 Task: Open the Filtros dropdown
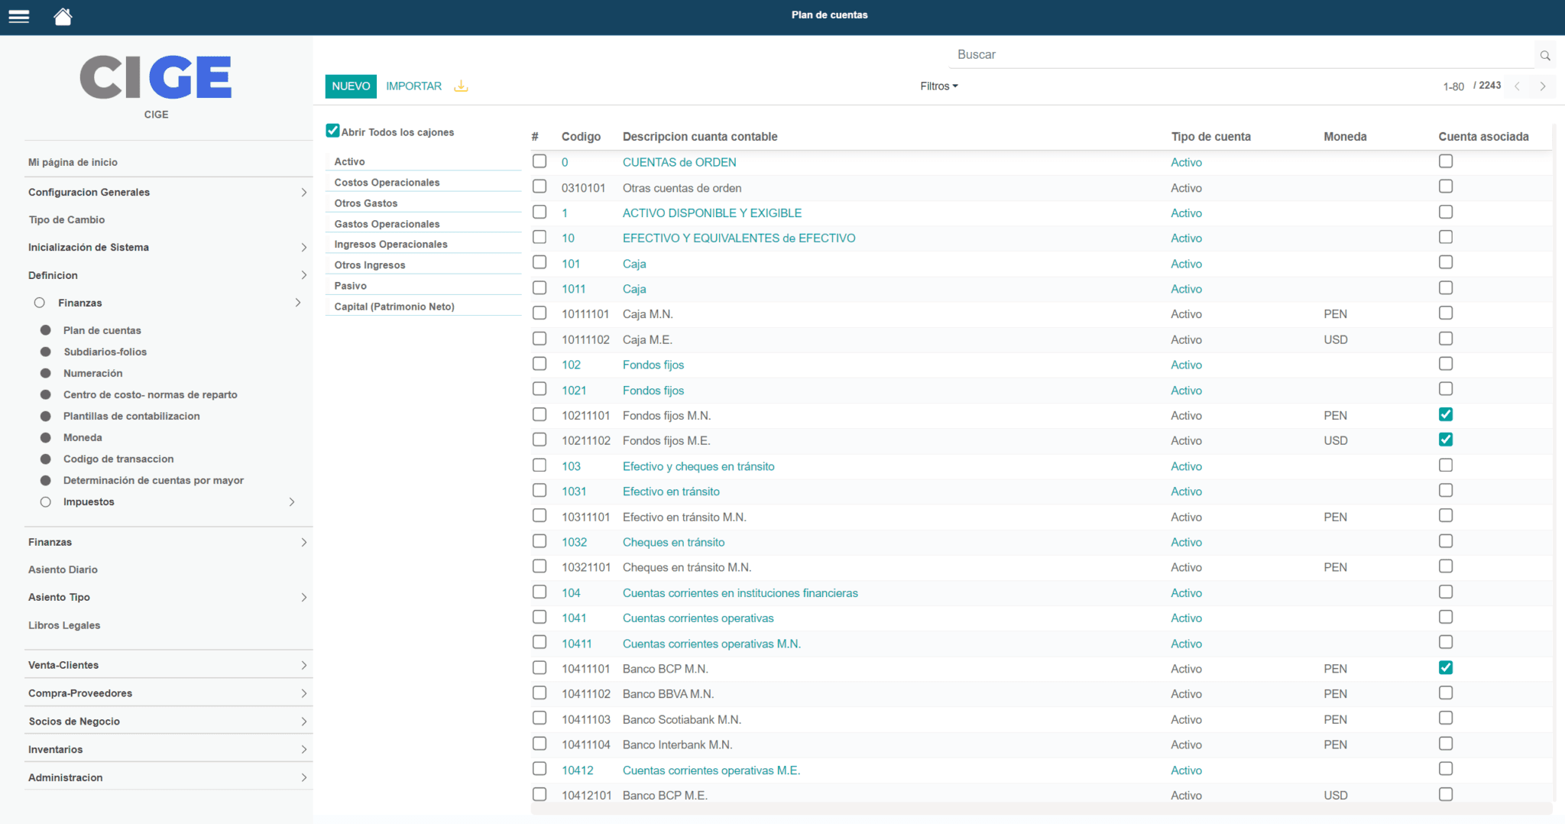click(938, 86)
